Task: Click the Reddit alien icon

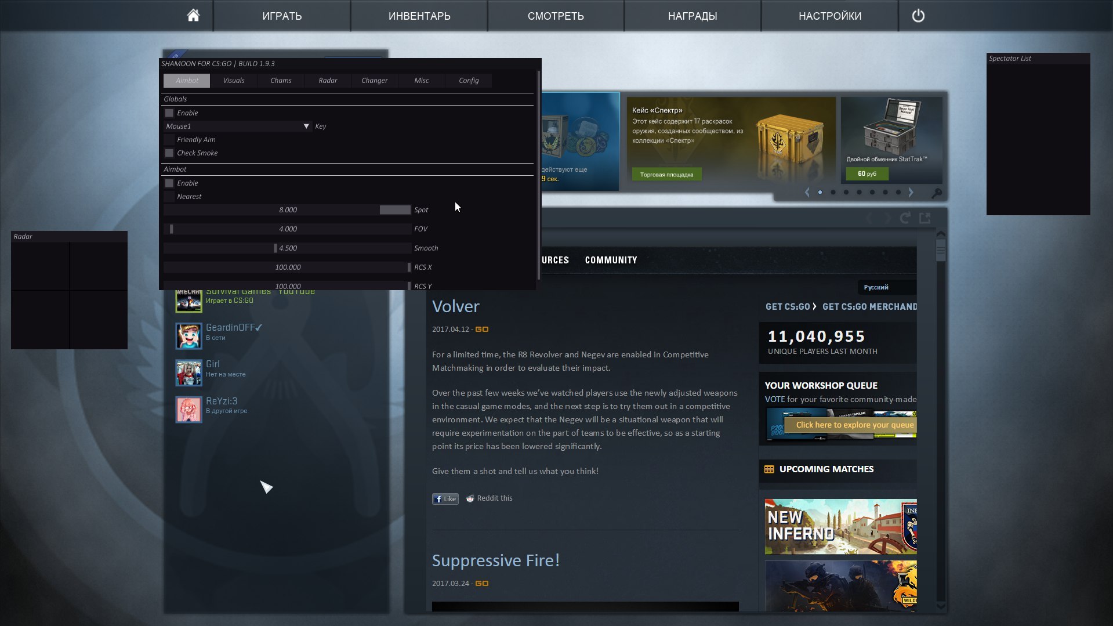Action: pyautogui.click(x=470, y=498)
